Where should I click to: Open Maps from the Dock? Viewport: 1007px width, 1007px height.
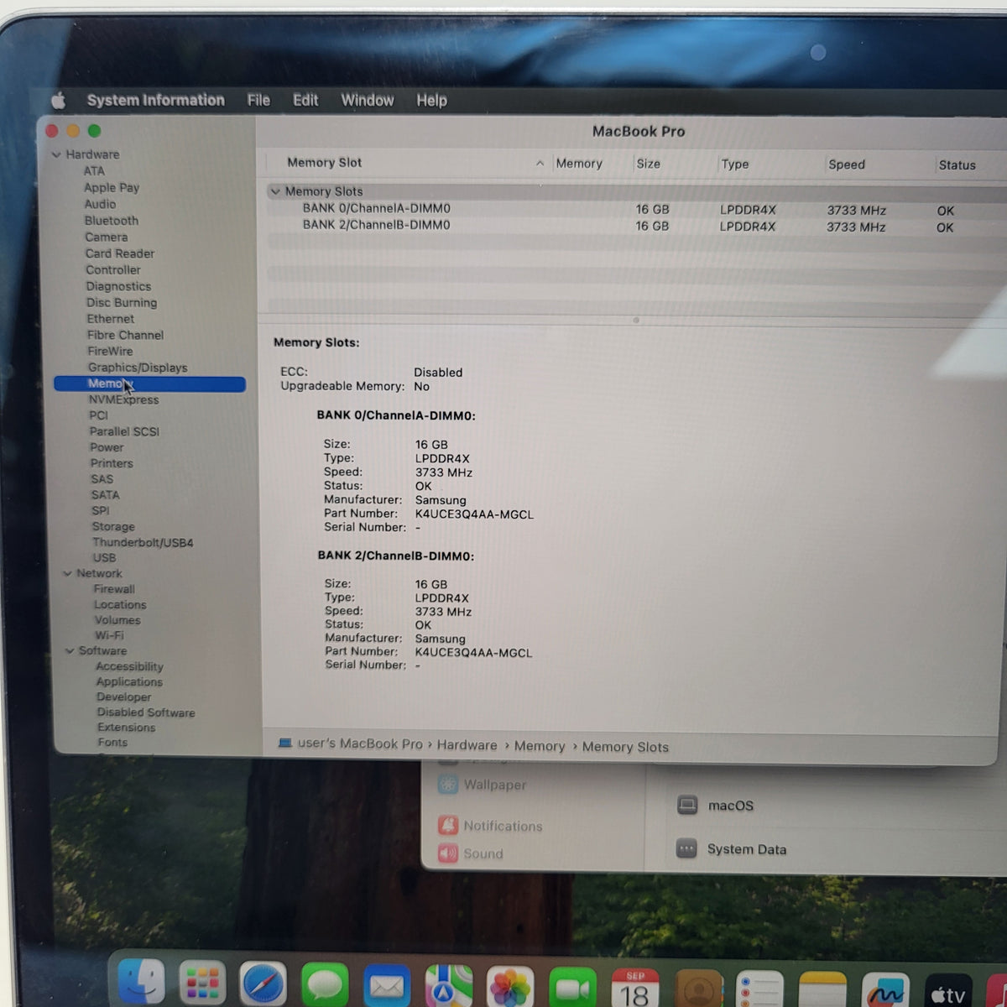(449, 987)
